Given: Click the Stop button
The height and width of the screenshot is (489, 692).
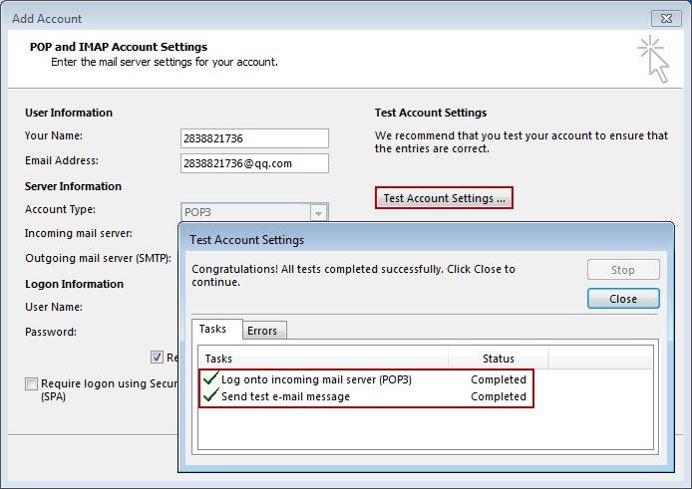Looking at the screenshot, I should [x=622, y=270].
